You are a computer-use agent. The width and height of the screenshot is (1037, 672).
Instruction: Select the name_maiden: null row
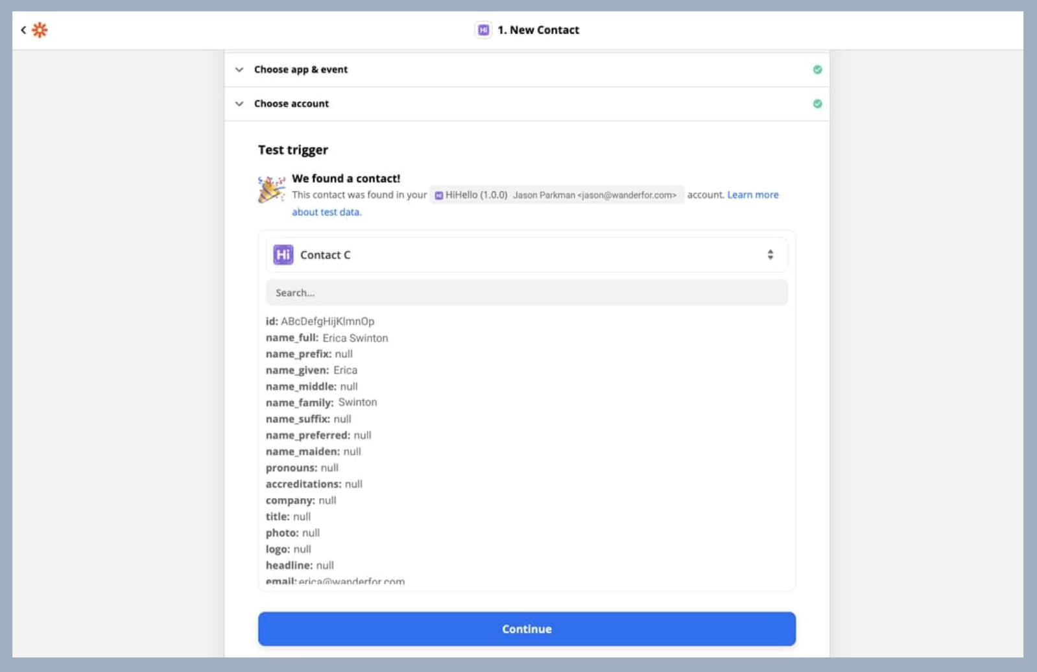point(313,451)
